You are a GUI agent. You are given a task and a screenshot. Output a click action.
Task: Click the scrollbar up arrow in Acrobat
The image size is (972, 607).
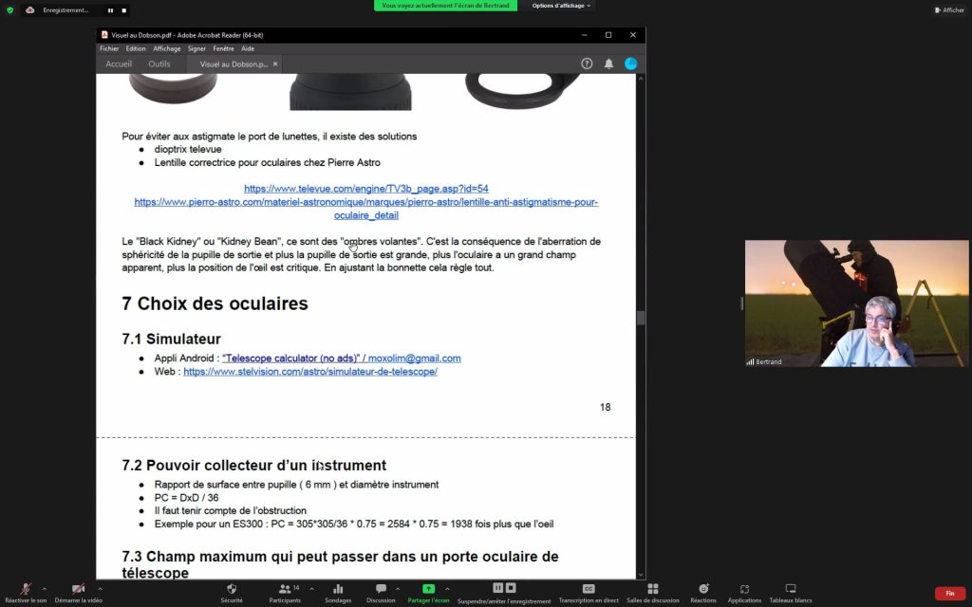[x=641, y=79]
